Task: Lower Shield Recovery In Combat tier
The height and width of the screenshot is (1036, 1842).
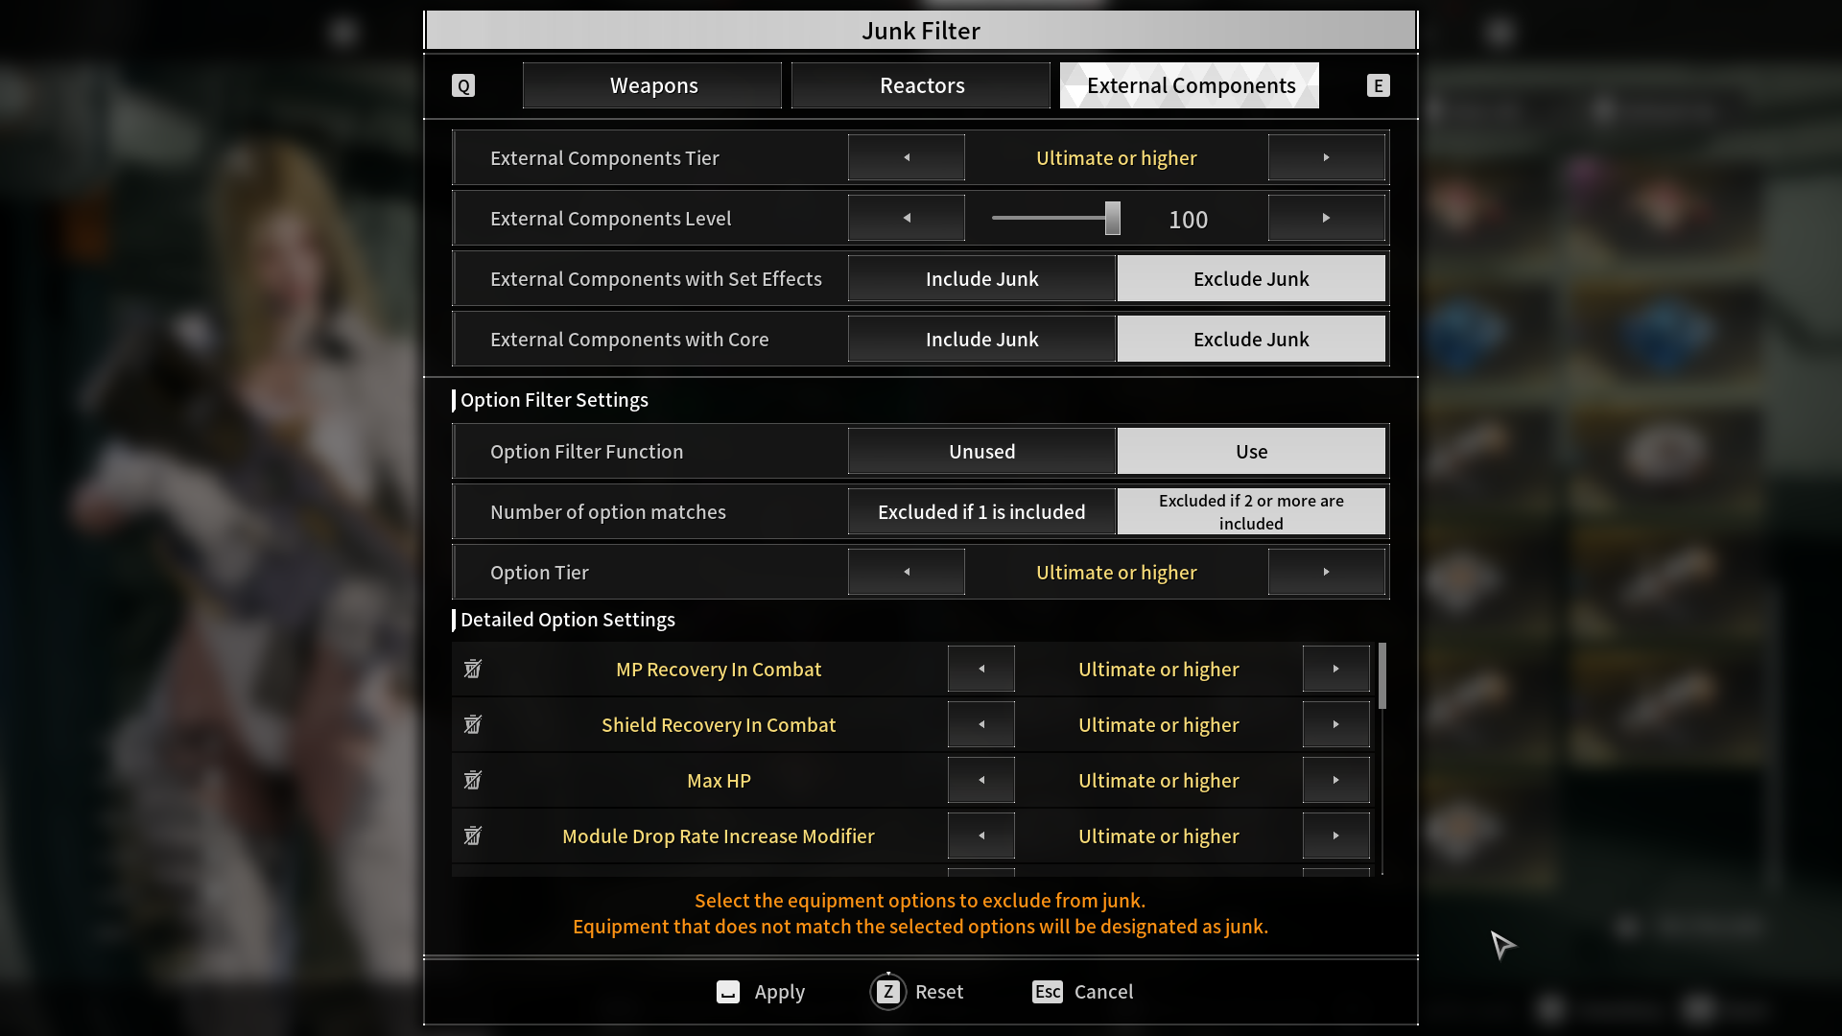Action: (981, 724)
